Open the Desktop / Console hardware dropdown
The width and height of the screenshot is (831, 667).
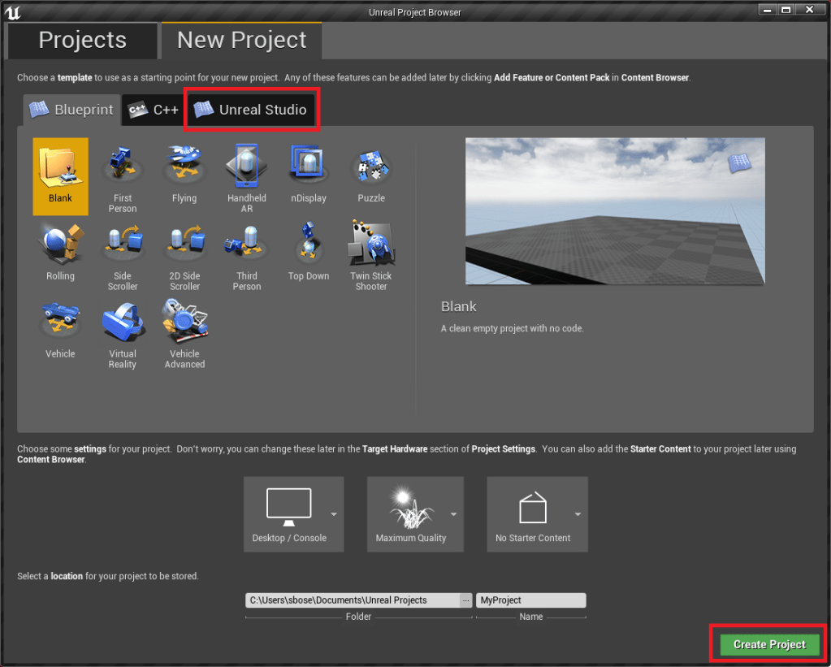pyautogui.click(x=293, y=513)
